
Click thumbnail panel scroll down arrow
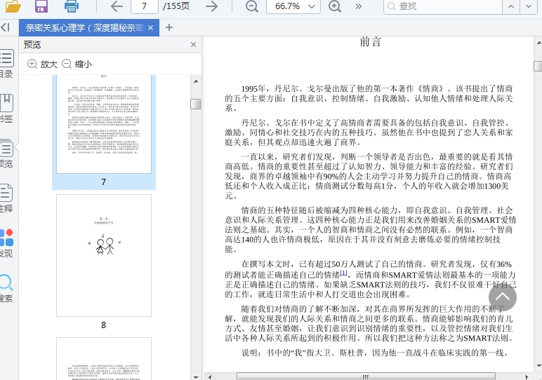(196, 377)
